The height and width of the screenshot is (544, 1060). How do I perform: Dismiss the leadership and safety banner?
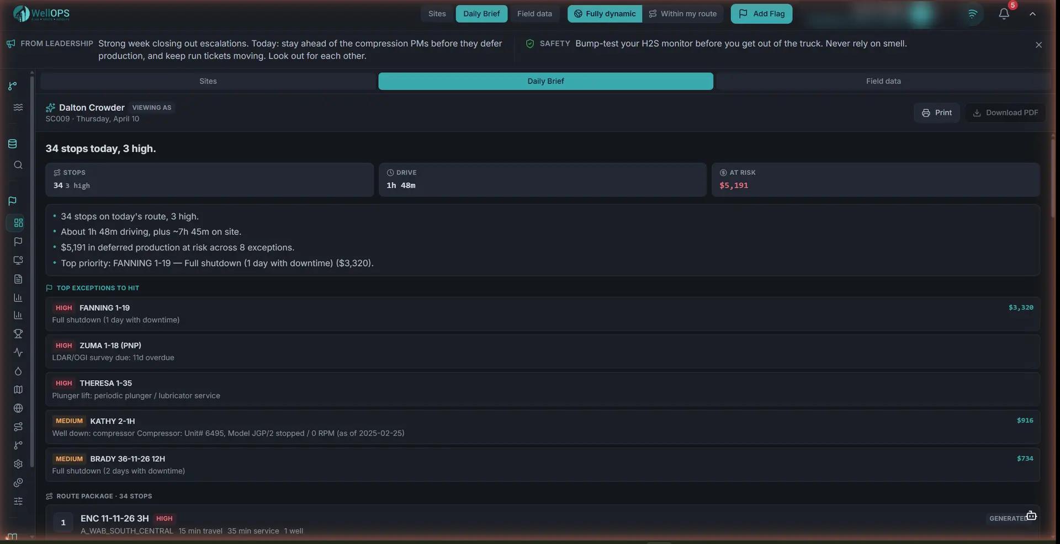[1038, 45]
